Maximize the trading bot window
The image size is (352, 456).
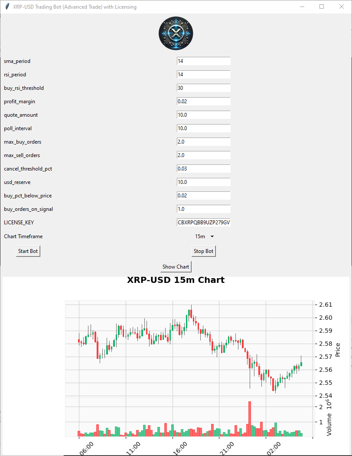[x=322, y=7]
